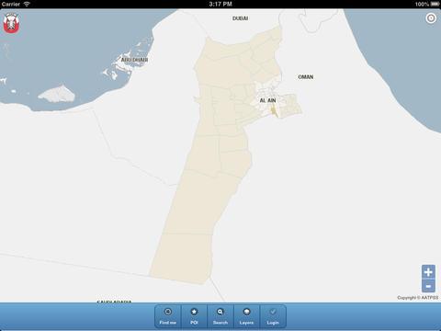Screen dimensions: 441x331
Task: Zoom in with the plus button
Action: click(x=428, y=272)
